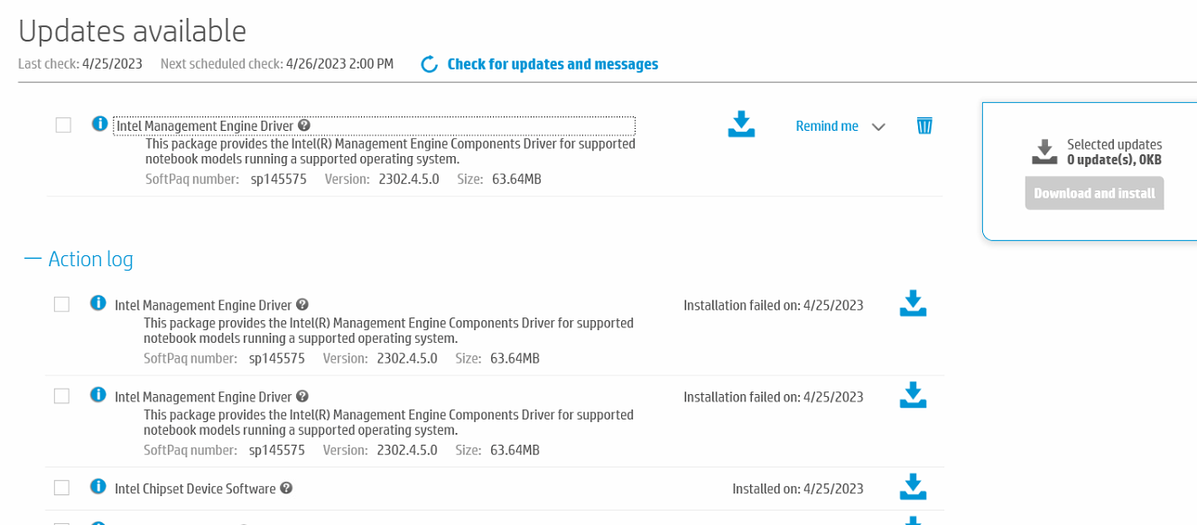Delete the available update with the trash icon
This screenshot has width=1197, height=525.
pyautogui.click(x=924, y=125)
